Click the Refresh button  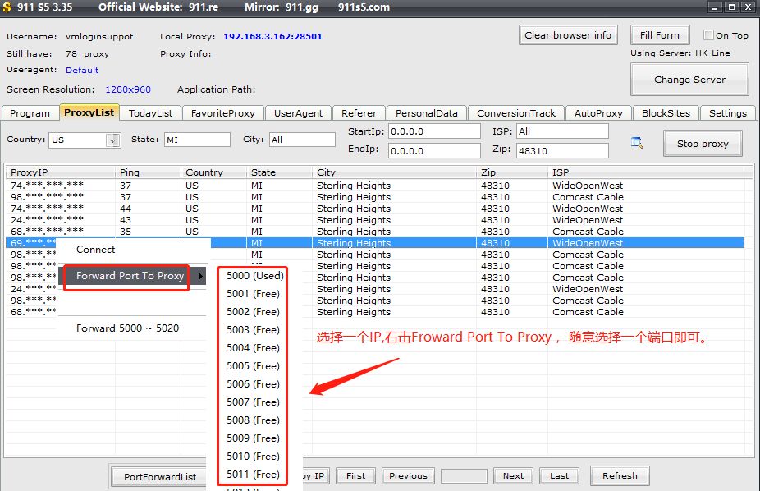pyautogui.click(x=619, y=475)
